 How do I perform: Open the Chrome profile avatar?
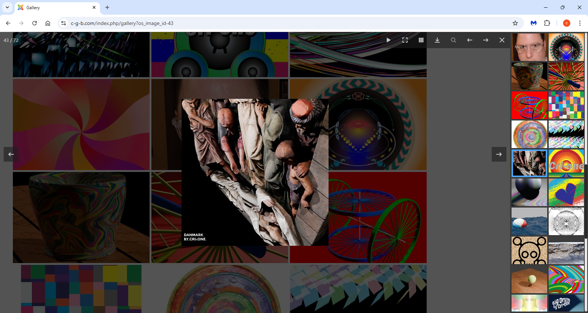coord(567,23)
